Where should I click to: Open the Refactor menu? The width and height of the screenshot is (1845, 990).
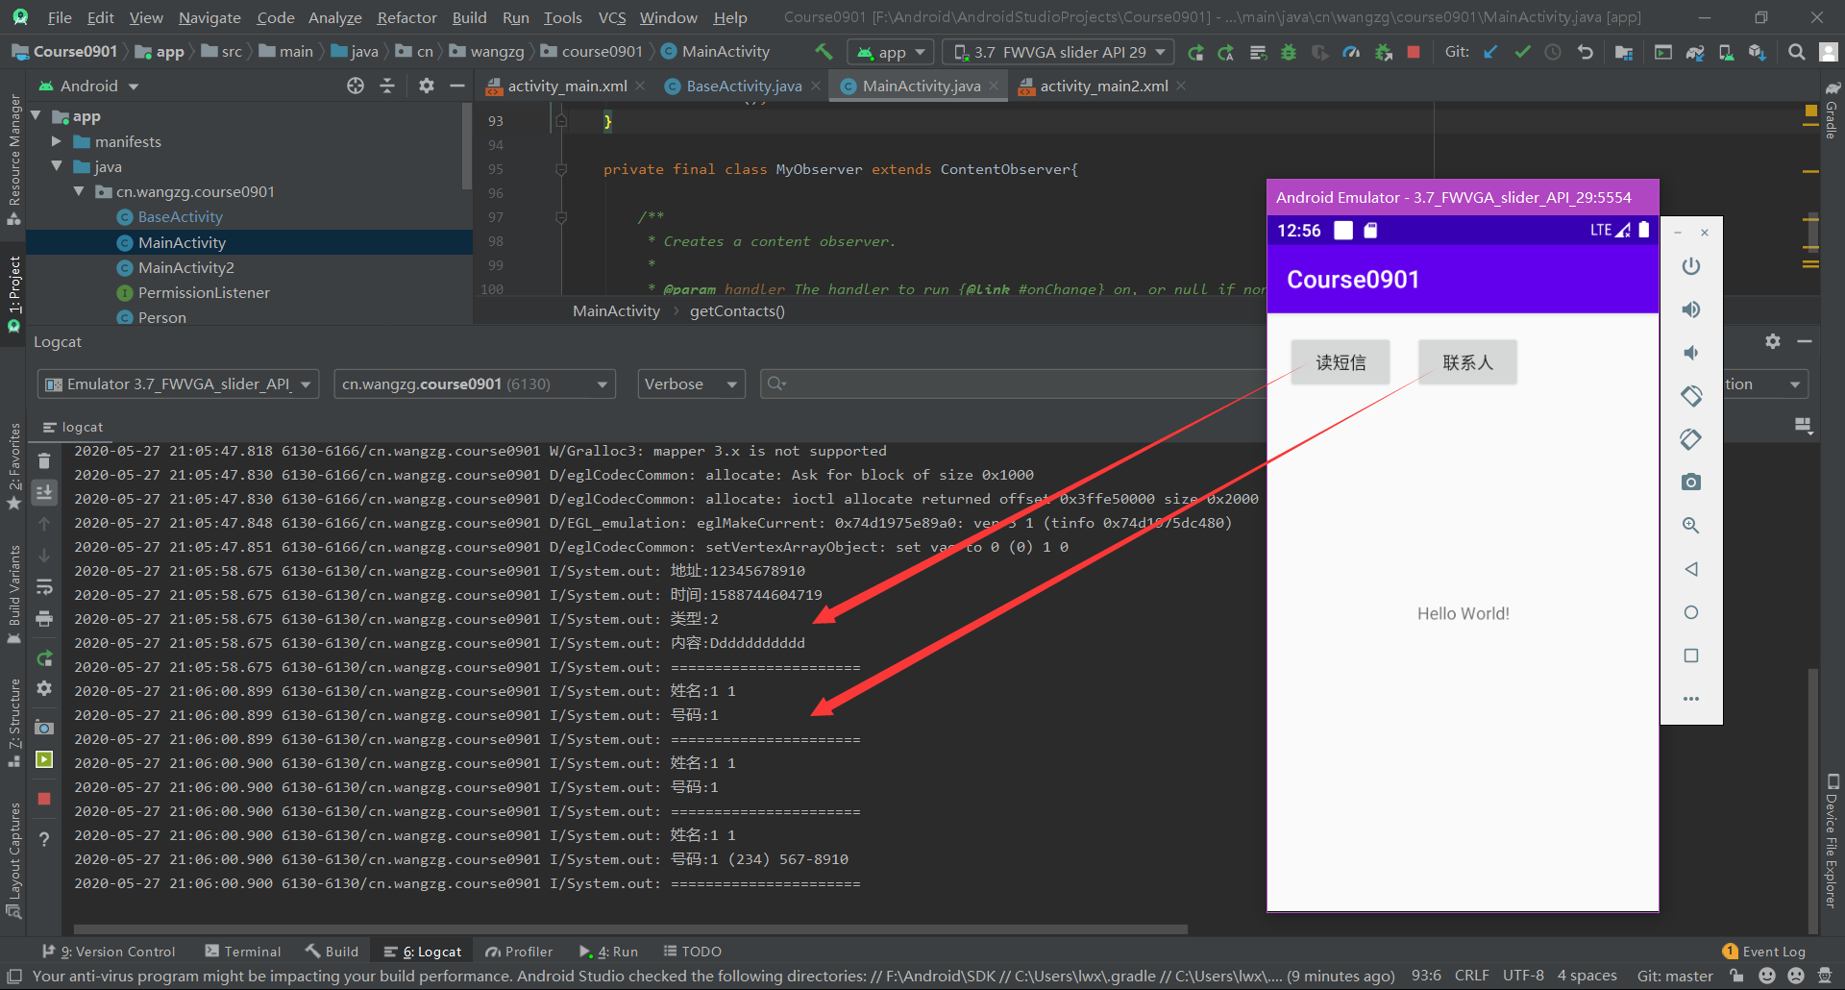click(406, 17)
